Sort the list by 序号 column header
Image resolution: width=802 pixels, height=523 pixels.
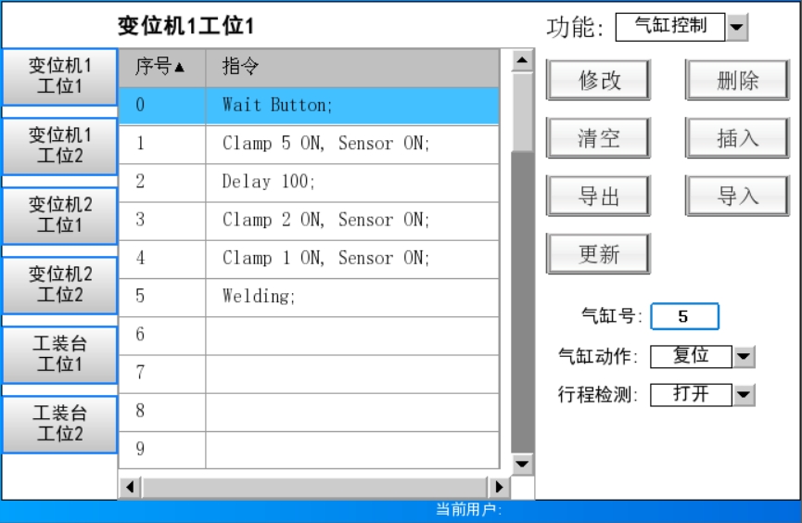click(x=161, y=68)
